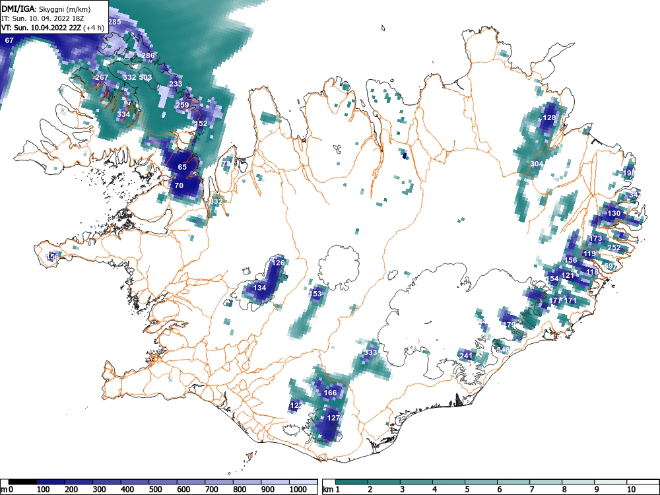The height and width of the screenshot is (495, 660).
Task: Click the visibility value '128' on the map
Action: [x=549, y=117]
